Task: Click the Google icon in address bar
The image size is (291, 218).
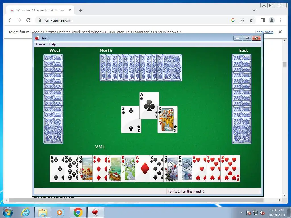Action: tap(233, 20)
